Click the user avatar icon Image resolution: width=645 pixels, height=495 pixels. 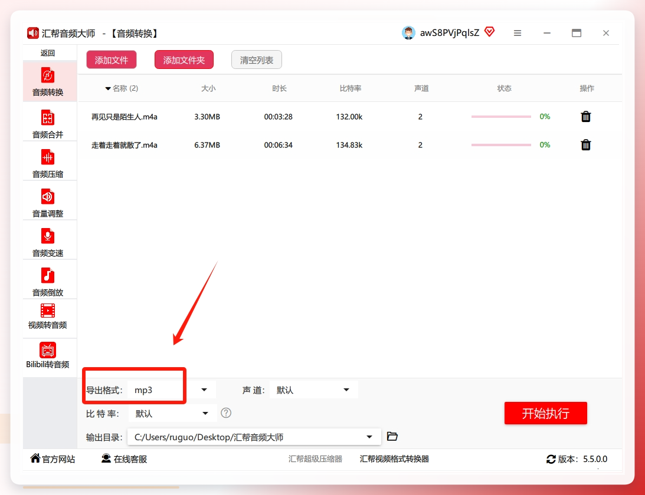pos(408,33)
